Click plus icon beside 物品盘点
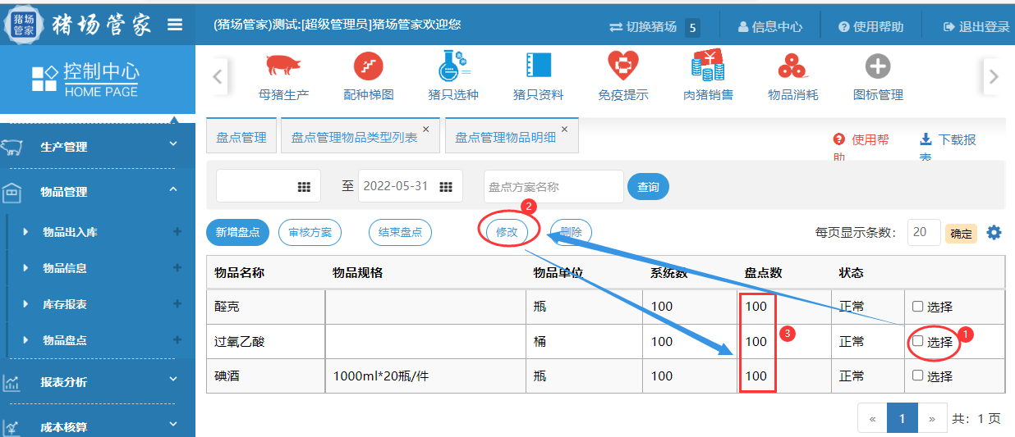Image resolution: width=1015 pixels, height=437 pixels. click(x=177, y=340)
